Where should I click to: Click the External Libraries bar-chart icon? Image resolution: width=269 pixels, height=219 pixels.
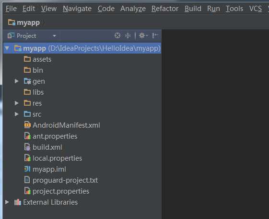(17, 202)
